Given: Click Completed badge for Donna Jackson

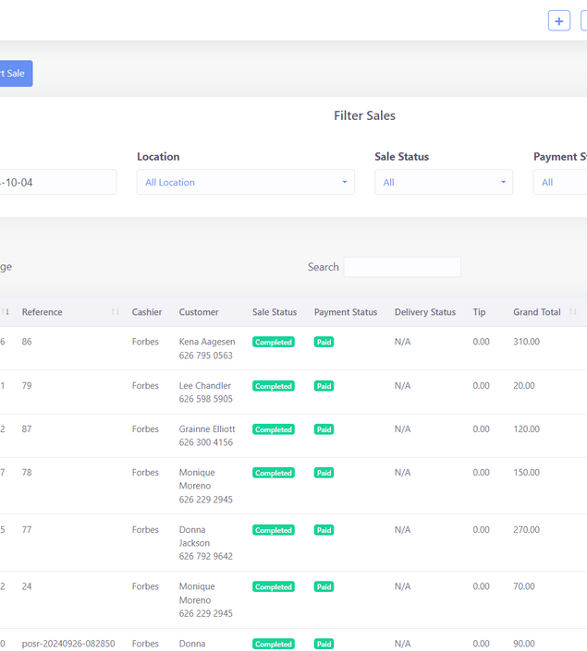Looking at the screenshot, I should pyautogui.click(x=273, y=531).
